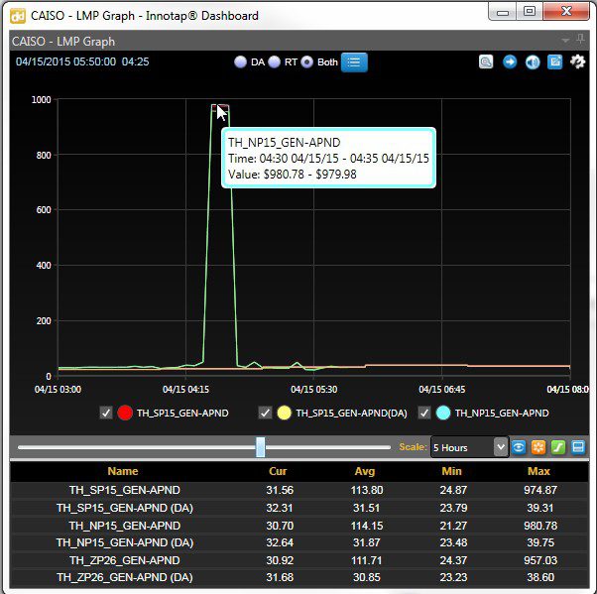Screen dimensions: 597x594
Task: Open the gear settings icon
Action: tap(577, 61)
